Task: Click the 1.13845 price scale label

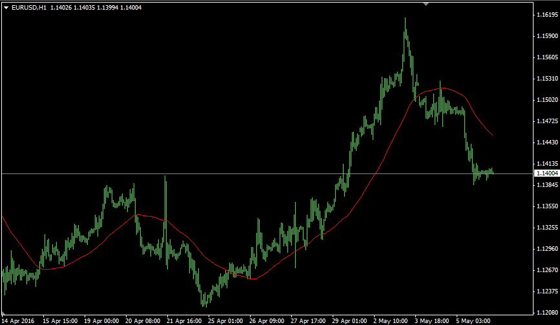Action: [x=547, y=184]
